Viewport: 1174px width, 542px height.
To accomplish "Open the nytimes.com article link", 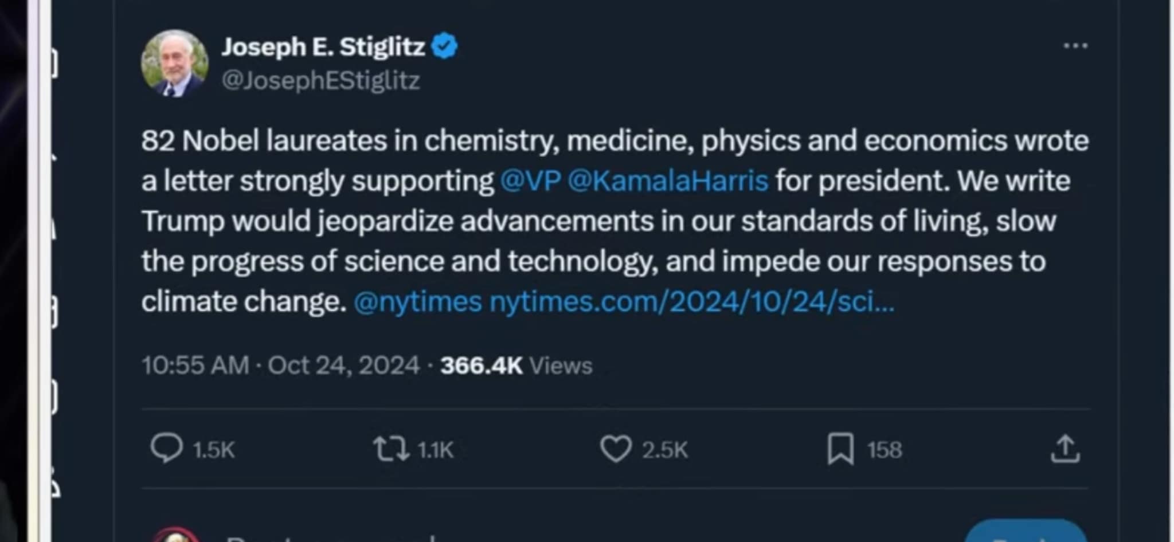I will [x=691, y=302].
